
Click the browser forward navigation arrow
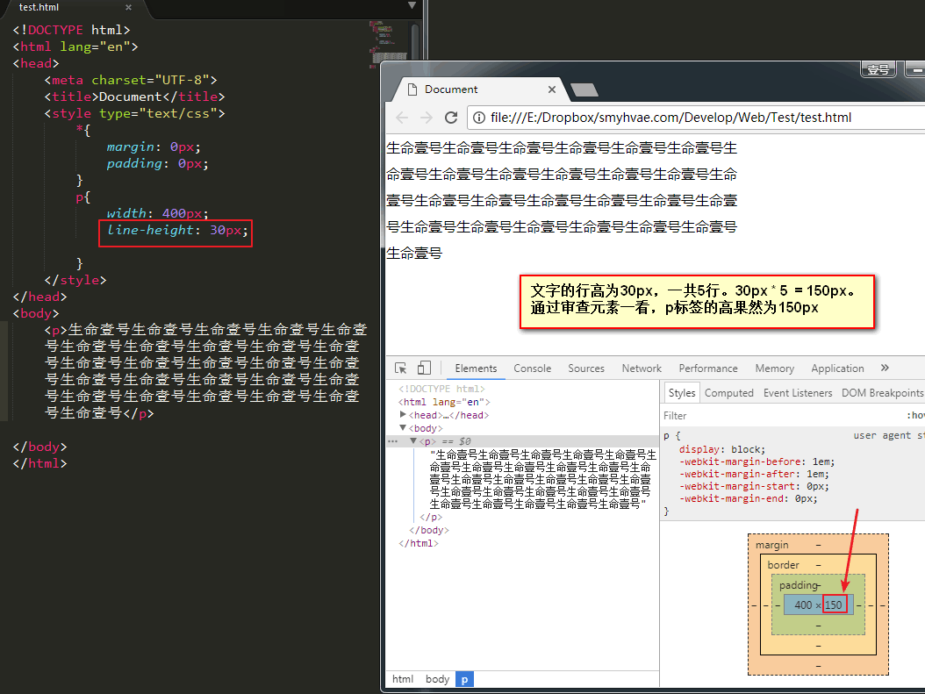point(426,117)
